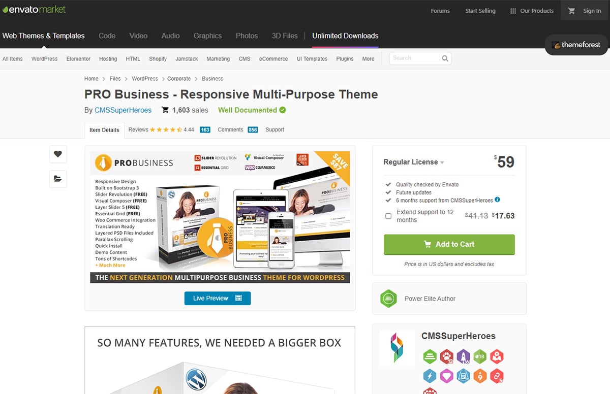Click the Start Selling link
The height and width of the screenshot is (394, 610).
pos(480,11)
